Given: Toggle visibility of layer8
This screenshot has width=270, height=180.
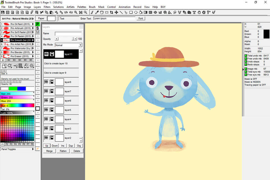Looking at the screenshot, I should click(46, 82).
